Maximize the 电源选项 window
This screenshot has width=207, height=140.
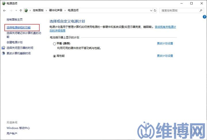pyautogui.click(x=191, y=3)
